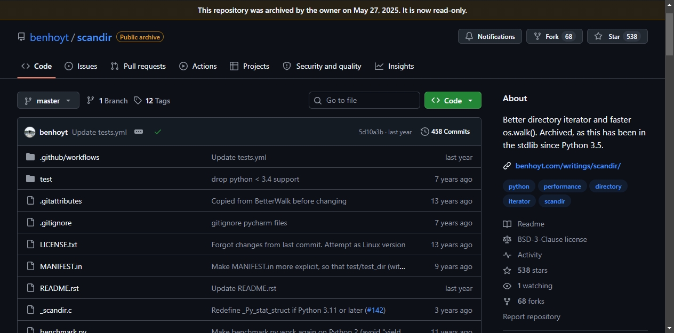The image size is (674, 333).
Task: Open the _scandir.c file name
Action: click(56, 310)
